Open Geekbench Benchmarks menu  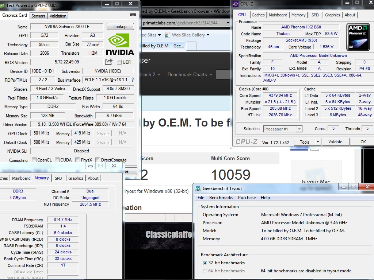tap(221, 198)
